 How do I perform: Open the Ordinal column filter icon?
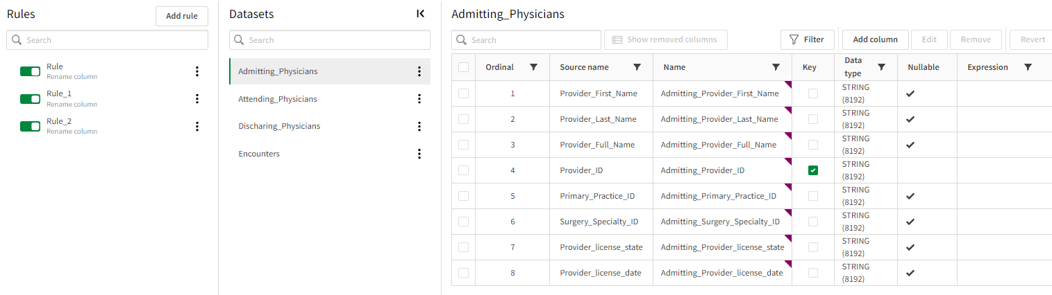[533, 67]
